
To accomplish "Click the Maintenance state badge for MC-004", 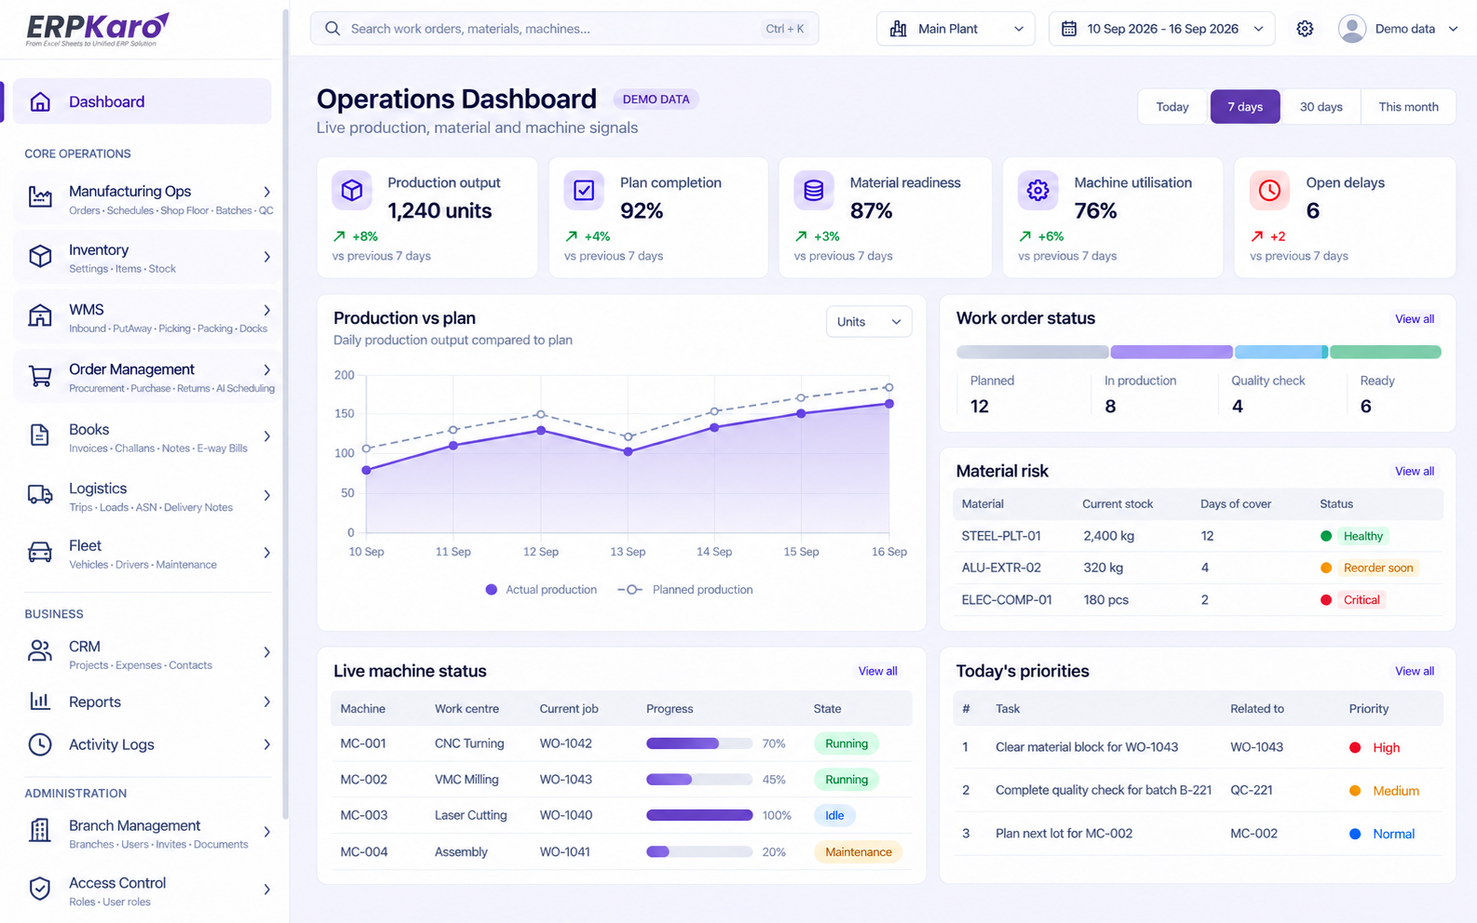I will coord(858,852).
